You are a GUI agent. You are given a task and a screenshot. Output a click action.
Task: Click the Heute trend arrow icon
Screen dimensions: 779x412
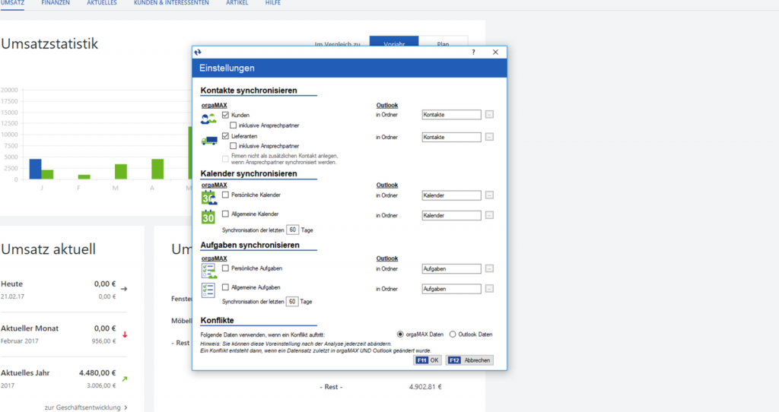pos(124,288)
